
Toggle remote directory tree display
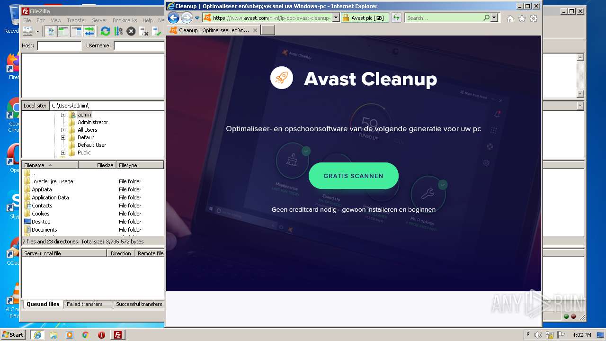point(77,31)
